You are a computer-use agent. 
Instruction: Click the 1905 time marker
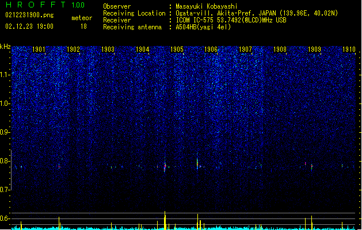pyautogui.click(x=177, y=49)
